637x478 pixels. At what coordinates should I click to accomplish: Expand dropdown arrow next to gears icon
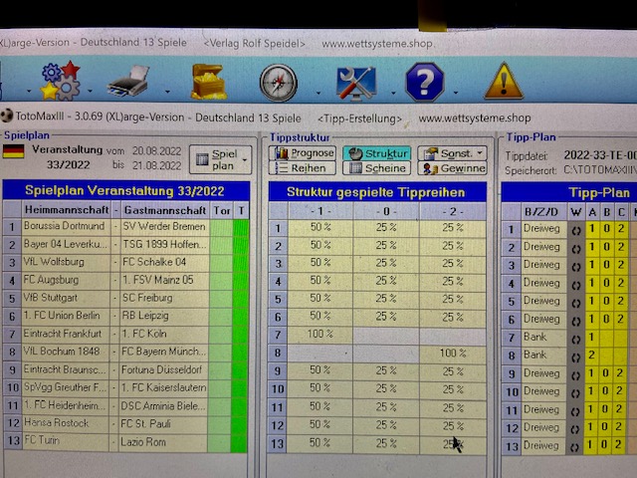pyautogui.click(x=91, y=91)
